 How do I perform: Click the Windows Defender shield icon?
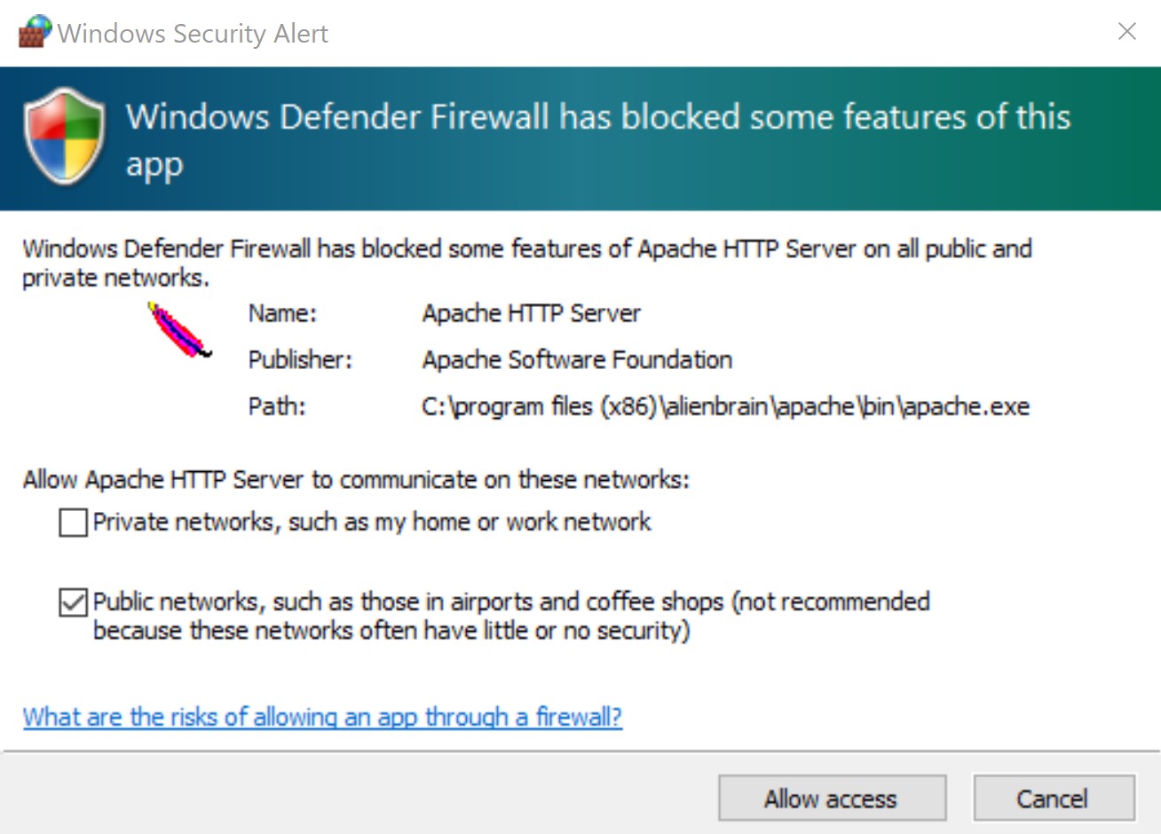(64, 135)
